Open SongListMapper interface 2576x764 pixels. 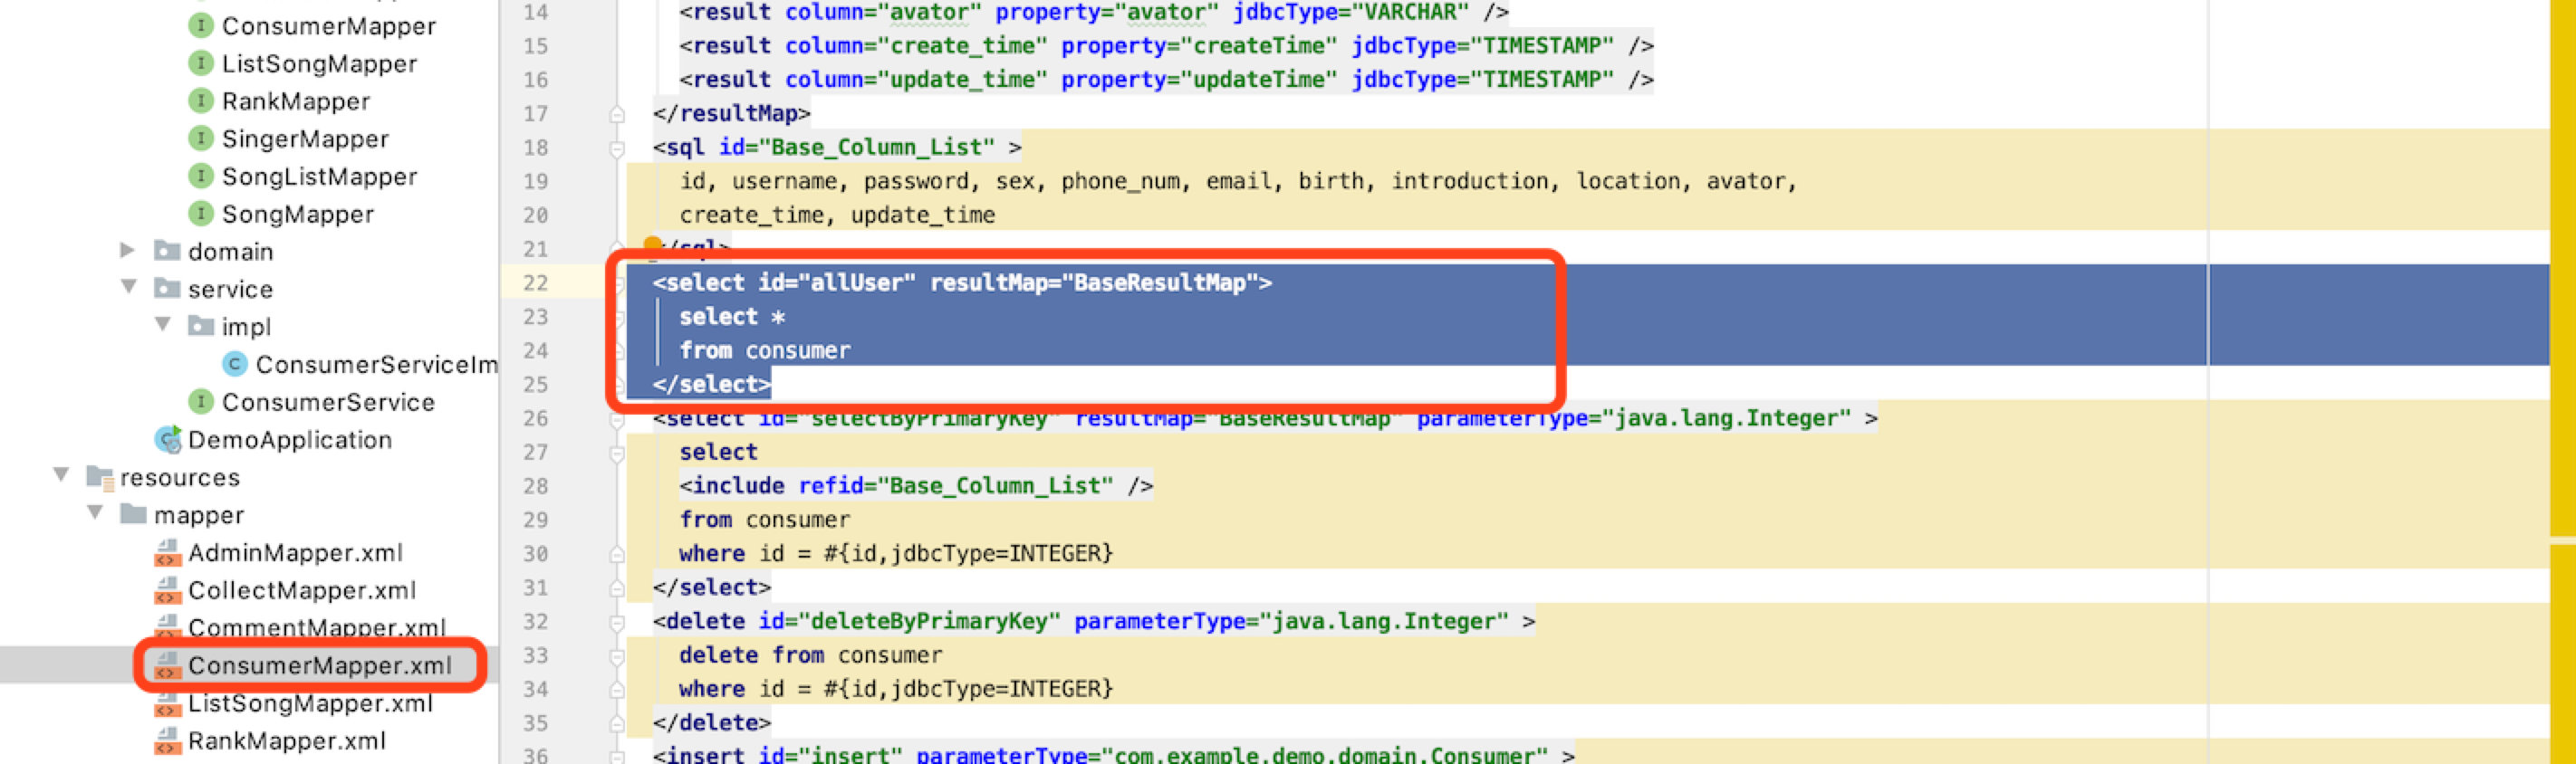319,176
